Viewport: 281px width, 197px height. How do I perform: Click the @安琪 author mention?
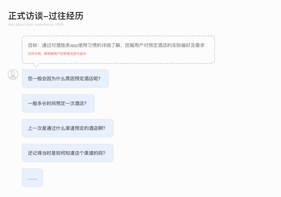(x=59, y=24)
